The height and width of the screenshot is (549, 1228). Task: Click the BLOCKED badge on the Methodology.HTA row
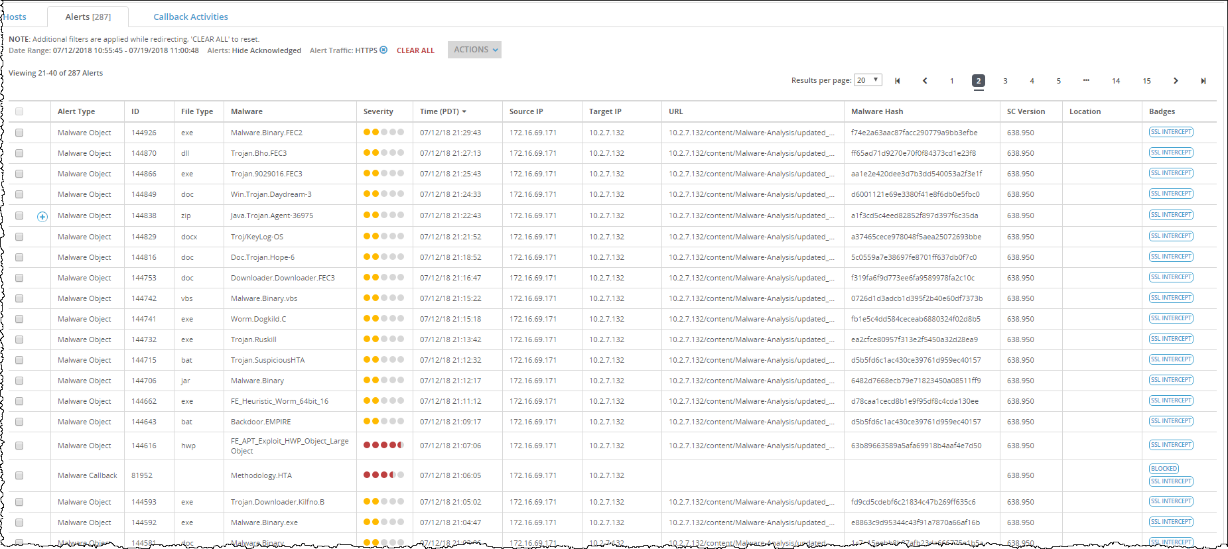1164,469
